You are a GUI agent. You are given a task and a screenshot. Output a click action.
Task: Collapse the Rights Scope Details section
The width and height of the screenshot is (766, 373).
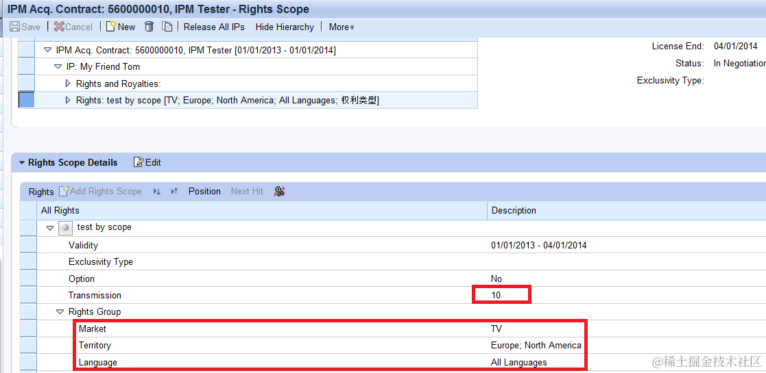[21, 163]
